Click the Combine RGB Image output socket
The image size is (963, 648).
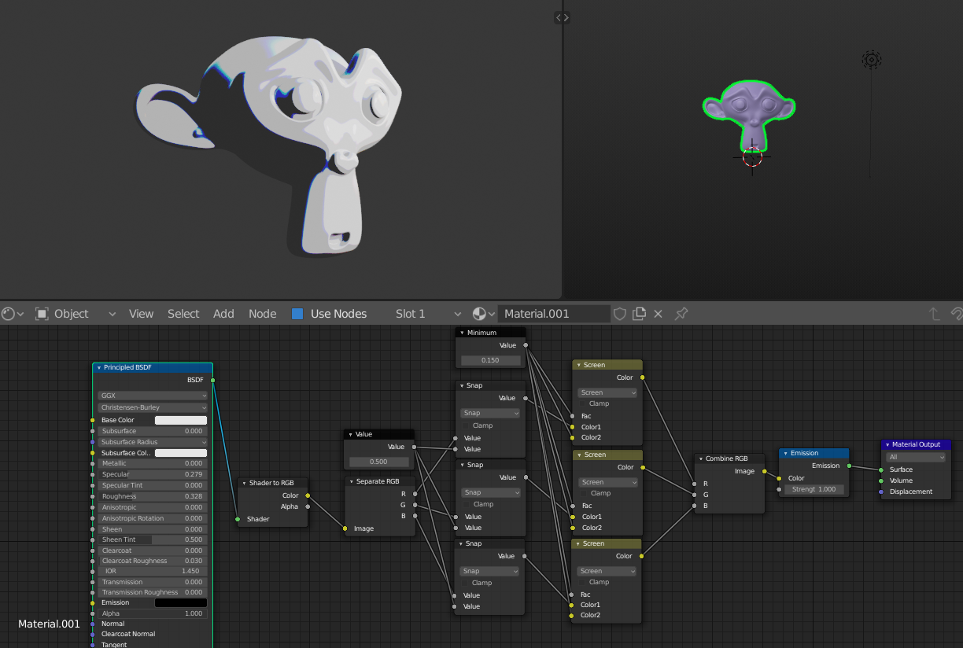click(x=764, y=471)
